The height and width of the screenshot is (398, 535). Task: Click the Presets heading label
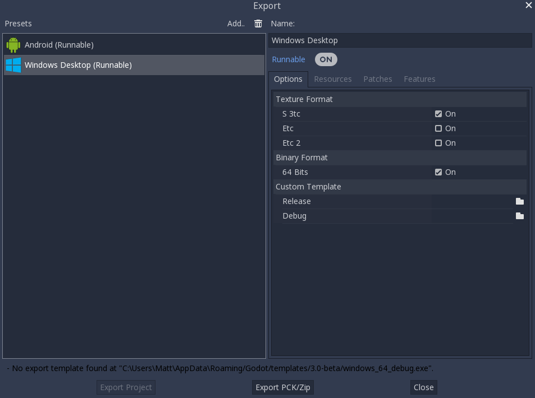[18, 24]
